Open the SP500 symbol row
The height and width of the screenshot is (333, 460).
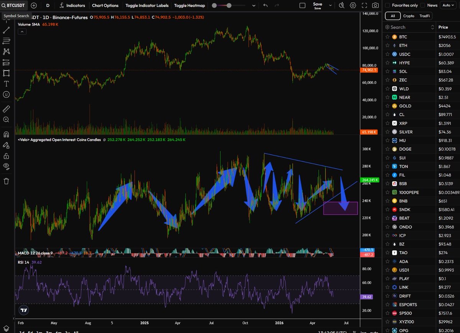tap(421, 313)
